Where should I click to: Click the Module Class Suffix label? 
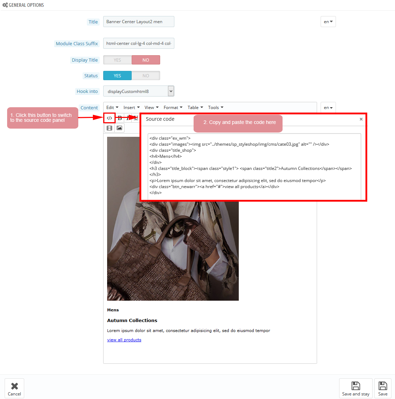click(77, 44)
